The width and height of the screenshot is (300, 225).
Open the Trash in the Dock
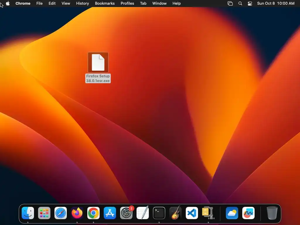(272, 213)
